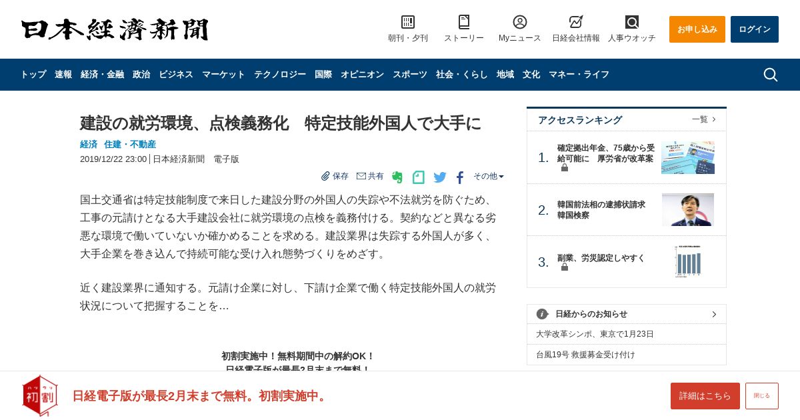The height and width of the screenshot is (420, 800).
Task: Expand 日経からのお知らせ with its chevron
Action: (x=714, y=314)
